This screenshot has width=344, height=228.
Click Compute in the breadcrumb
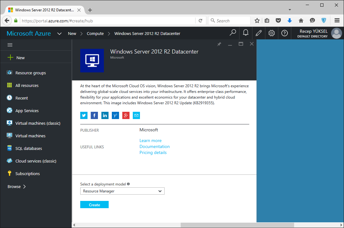95,33
